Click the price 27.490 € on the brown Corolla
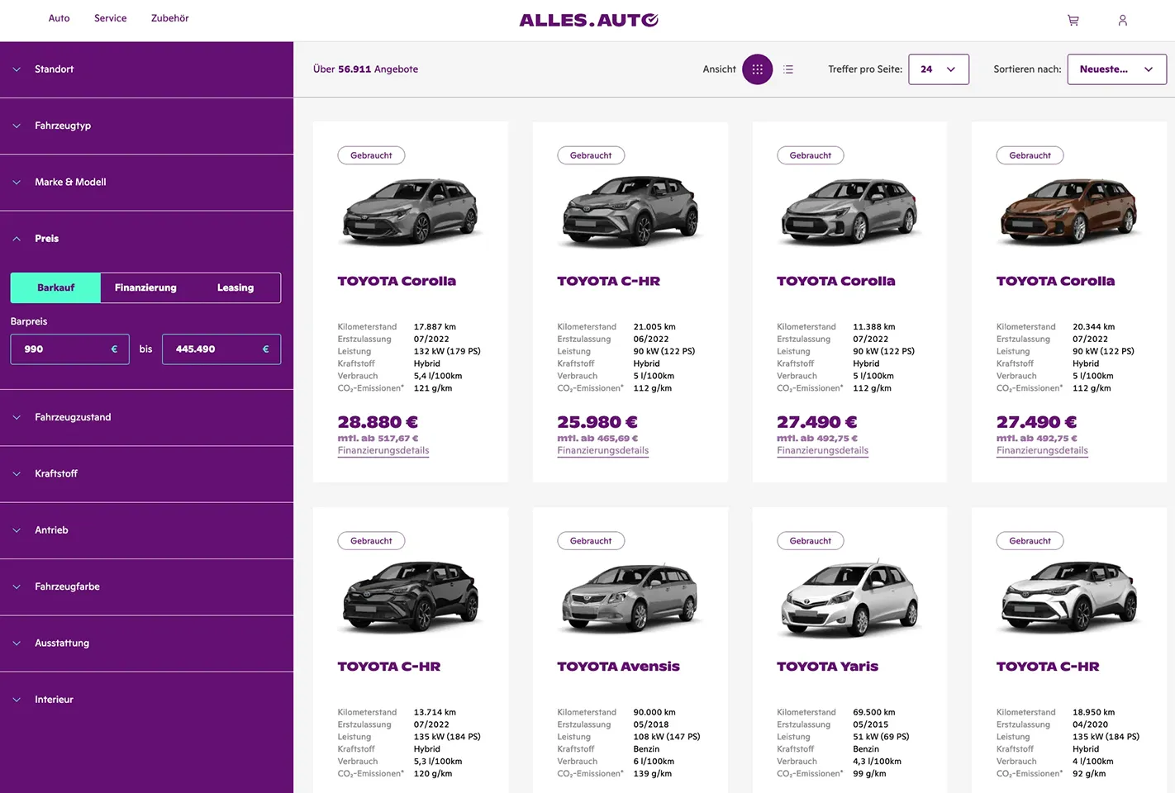Screen dimensions: 1175x793 click(x=1036, y=422)
